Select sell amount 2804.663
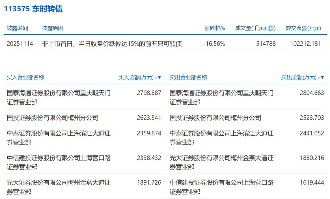 [312, 93]
